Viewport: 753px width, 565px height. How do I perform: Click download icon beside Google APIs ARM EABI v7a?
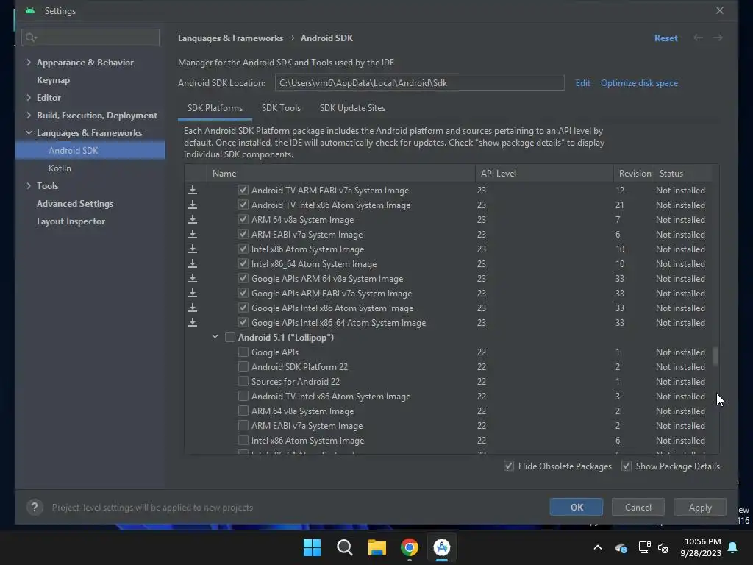pos(193,293)
